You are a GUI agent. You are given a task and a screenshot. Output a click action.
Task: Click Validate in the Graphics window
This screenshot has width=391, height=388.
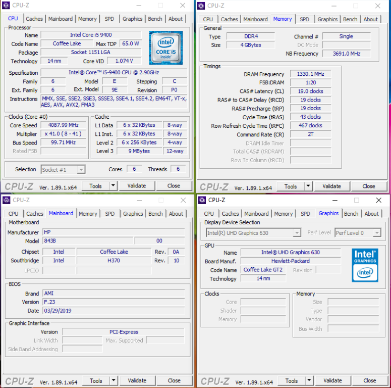coord(332,380)
